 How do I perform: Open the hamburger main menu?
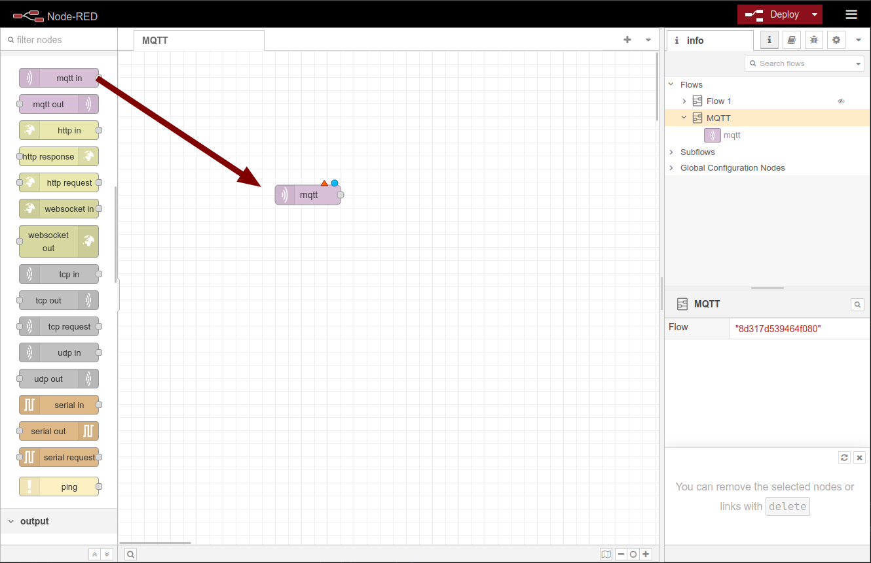851,14
